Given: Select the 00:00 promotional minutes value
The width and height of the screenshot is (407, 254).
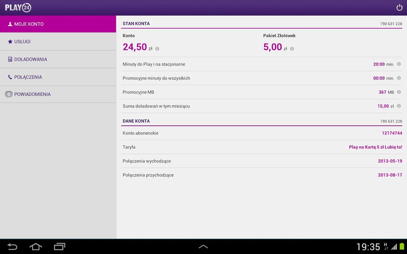Looking at the screenshot, I should [379, 78].
